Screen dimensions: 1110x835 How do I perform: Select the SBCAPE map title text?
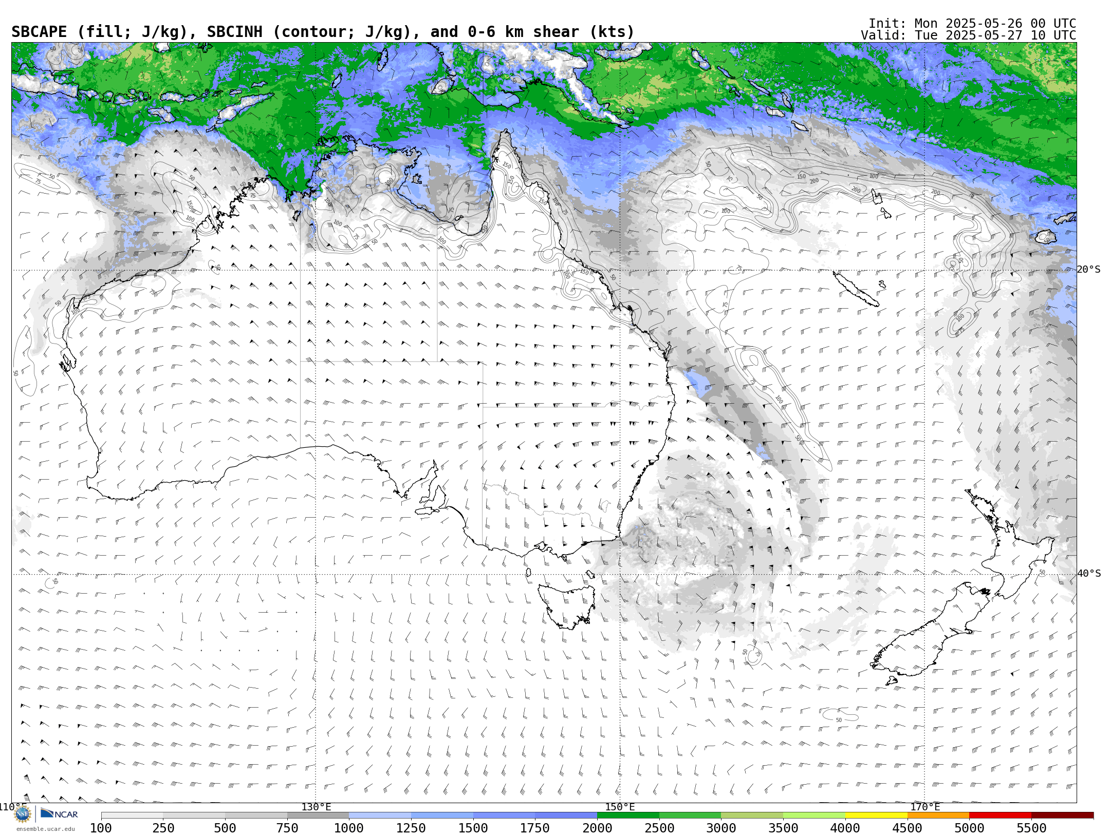pyautogui.click(x=323, y=32)
